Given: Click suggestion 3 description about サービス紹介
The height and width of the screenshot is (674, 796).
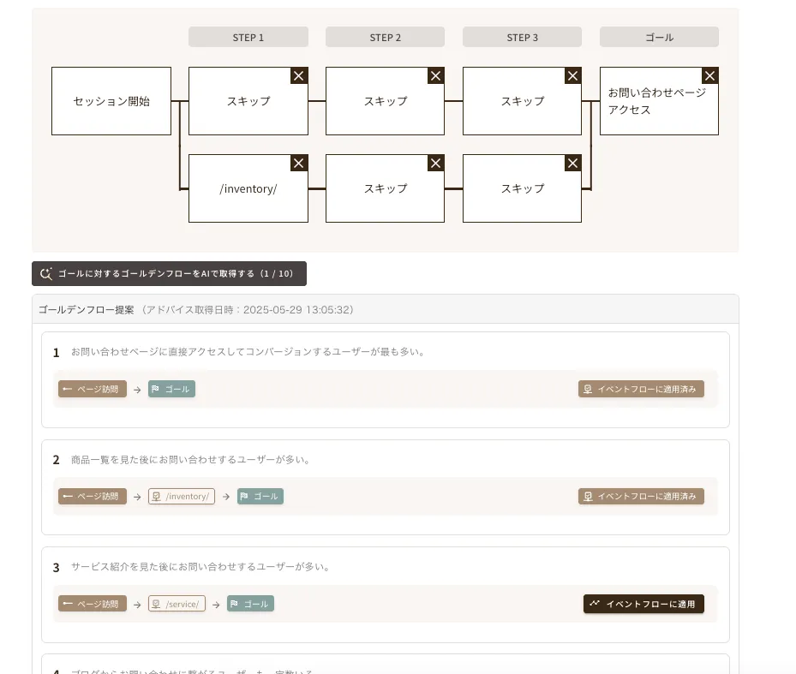Looking at the screenshot, I should tap(201, 567).
